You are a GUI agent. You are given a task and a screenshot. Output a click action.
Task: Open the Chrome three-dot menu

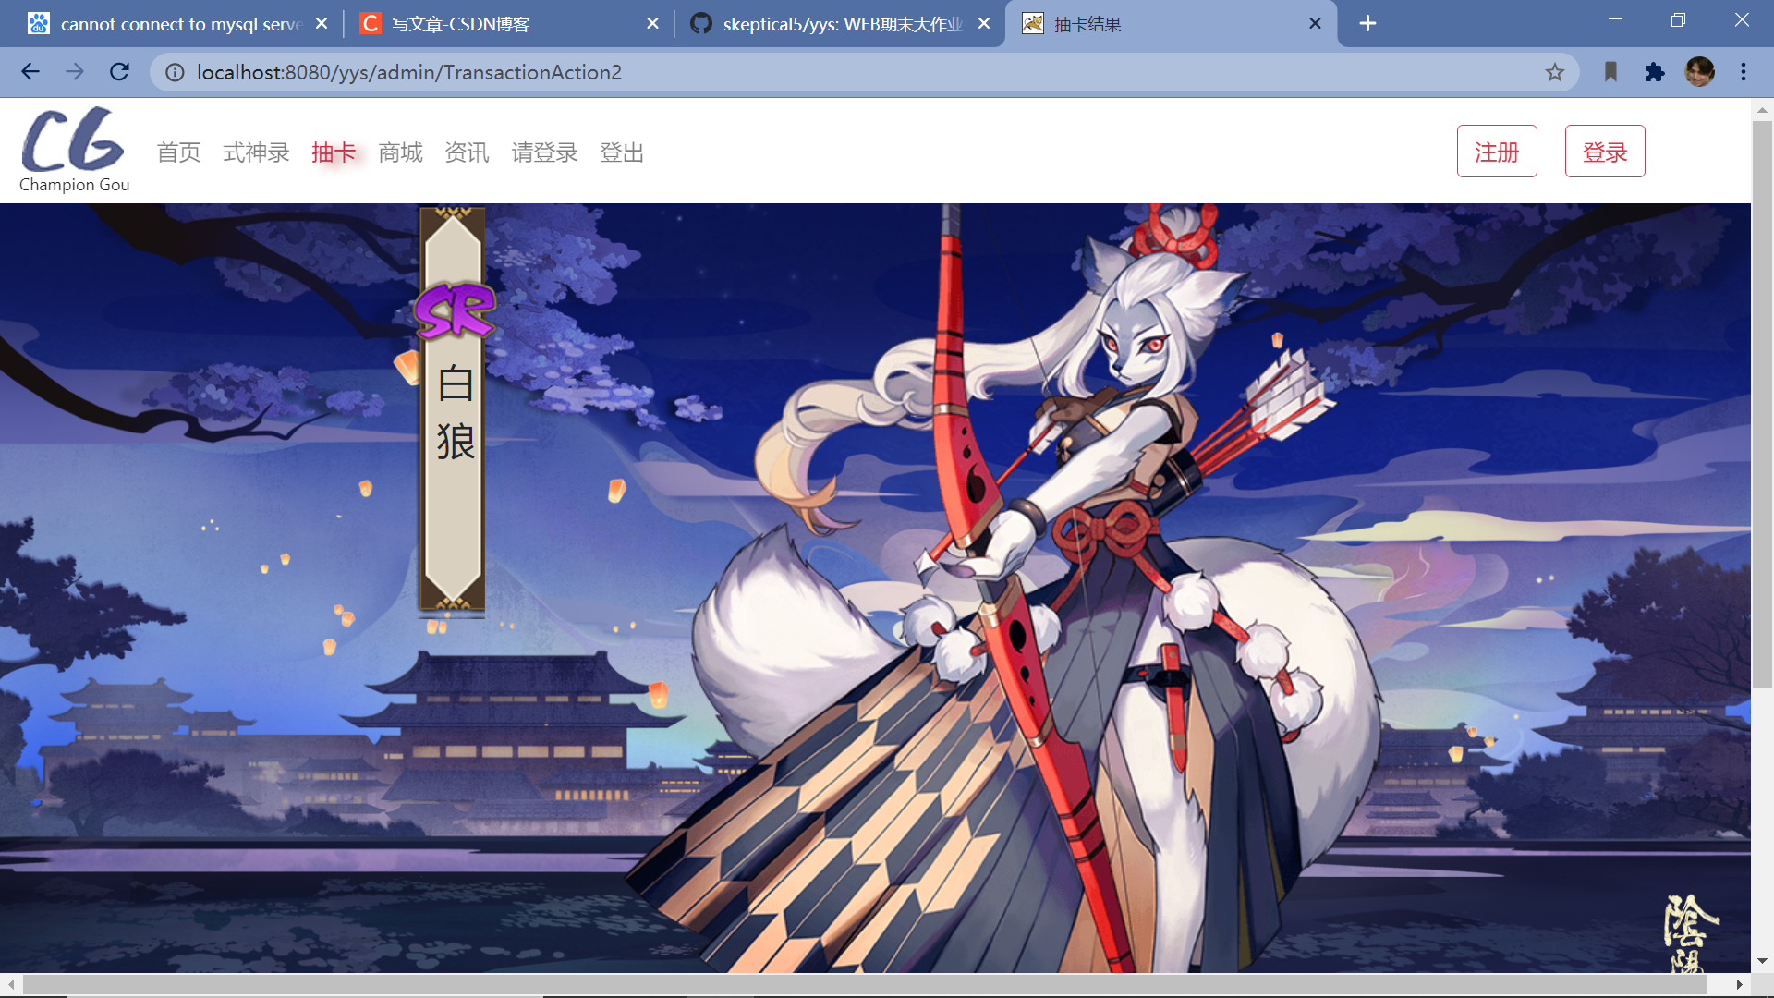[x=1744, y=72]
